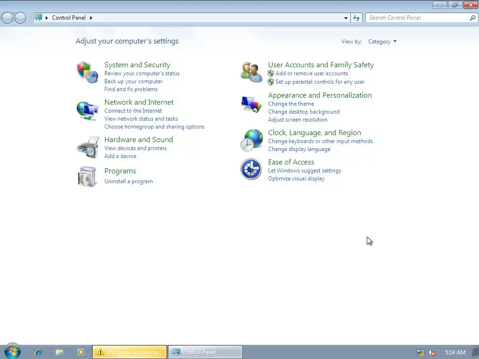Open Ease of Access heading
479x359 pixels.
(291, 162)
